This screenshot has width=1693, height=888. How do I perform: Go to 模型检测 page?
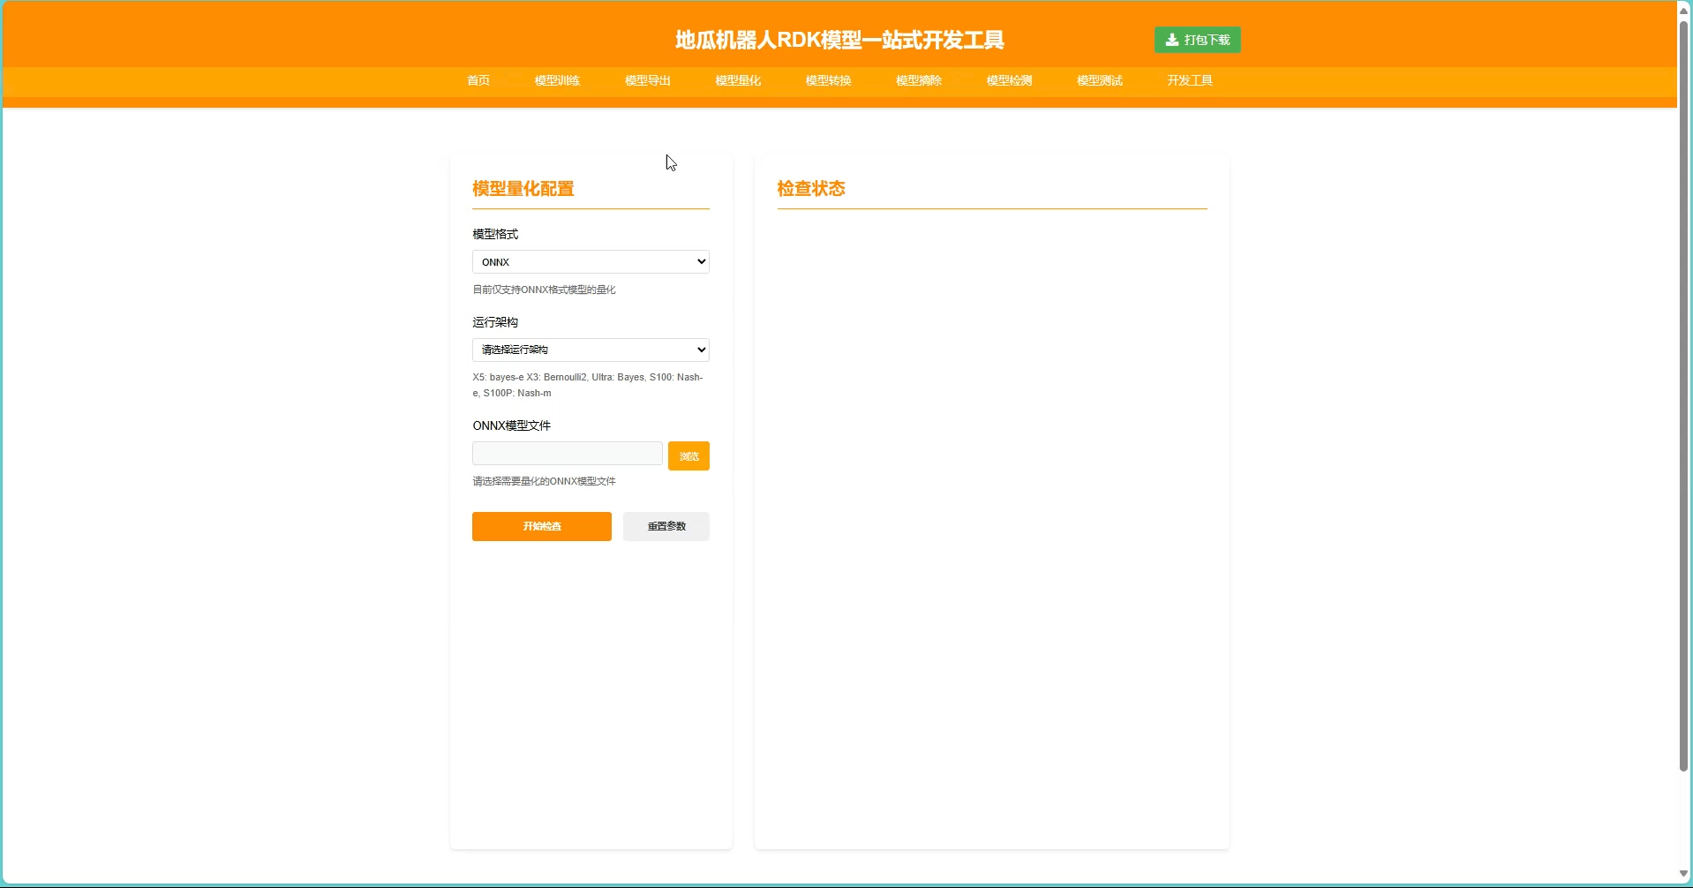point(1009,80)
